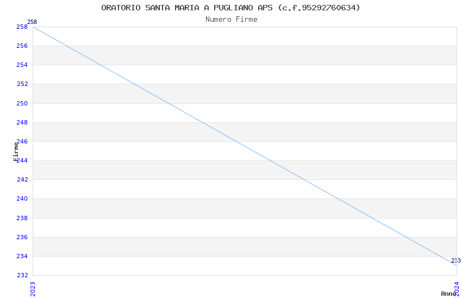Click the 240 y-axis tick label
Screen dimensions: 462x299
point(22,198)
